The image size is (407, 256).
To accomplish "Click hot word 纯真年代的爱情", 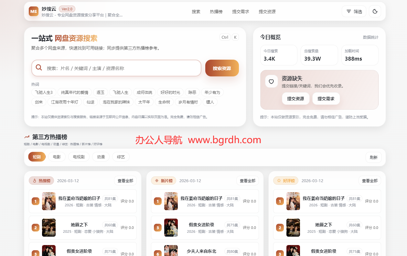I will (x=75, y=93).
